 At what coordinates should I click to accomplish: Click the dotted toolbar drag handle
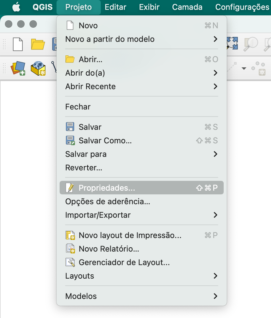[x=4, y=45]
